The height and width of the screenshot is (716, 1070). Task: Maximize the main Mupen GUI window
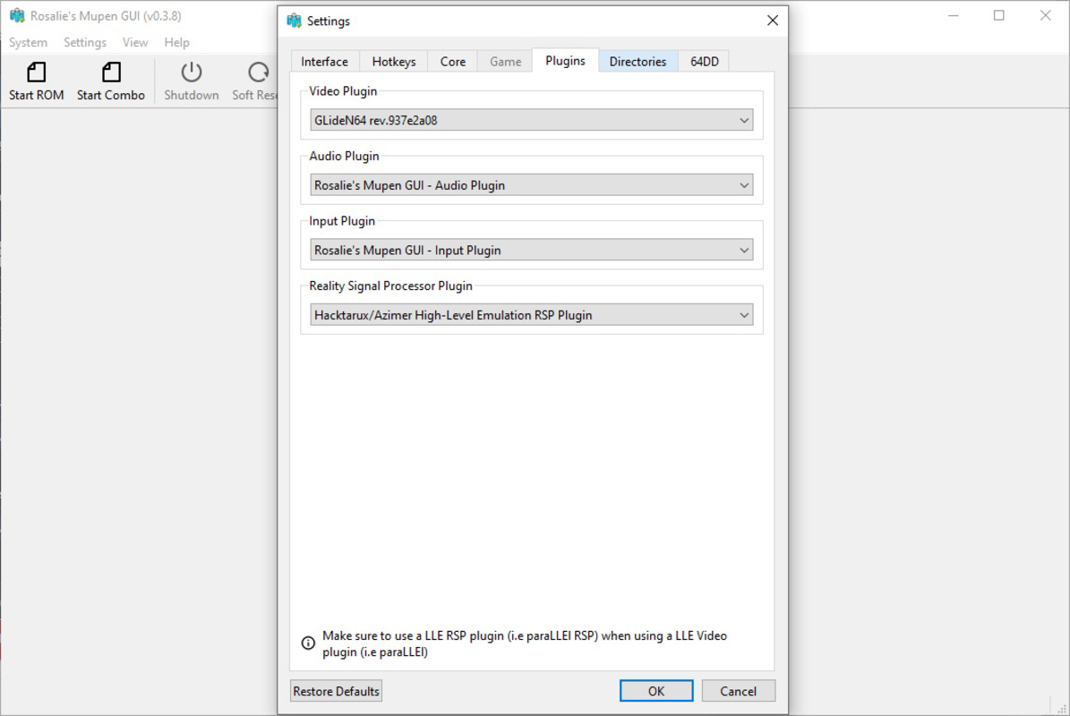[999, 16]
